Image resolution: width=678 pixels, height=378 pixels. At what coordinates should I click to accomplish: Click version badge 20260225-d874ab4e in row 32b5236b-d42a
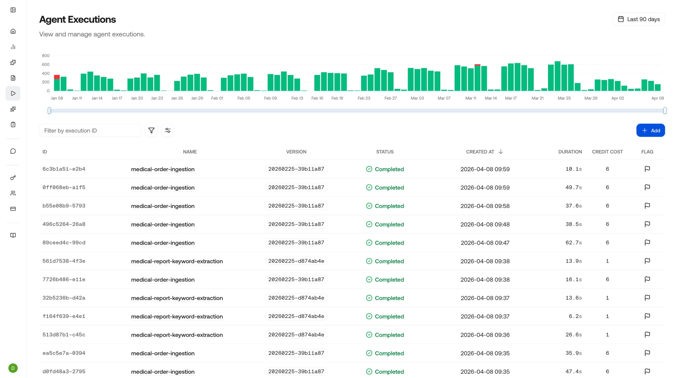[296, 298]
